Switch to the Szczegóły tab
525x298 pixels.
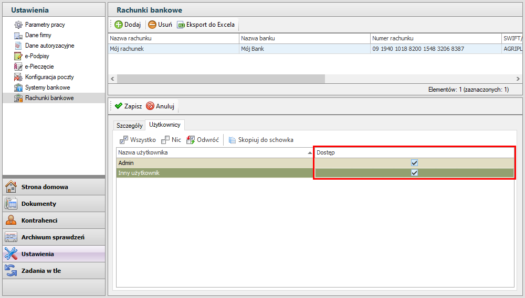point(129,126)
